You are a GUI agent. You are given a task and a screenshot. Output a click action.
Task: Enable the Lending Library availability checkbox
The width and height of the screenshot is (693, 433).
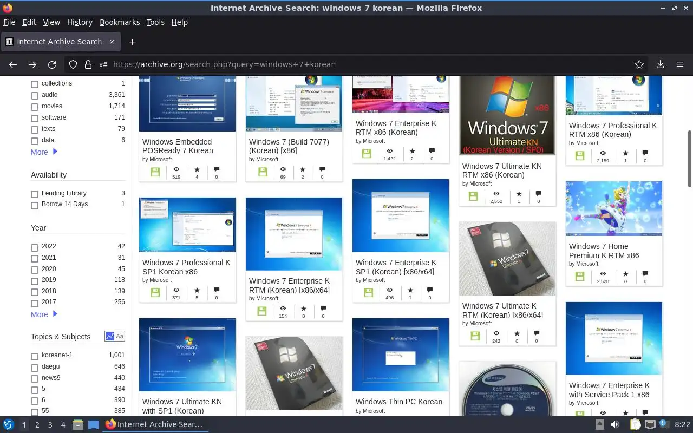pos(35,194)
